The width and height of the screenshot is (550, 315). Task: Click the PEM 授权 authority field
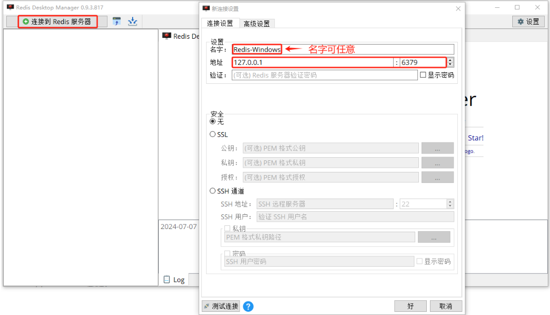tap(331, 178)
